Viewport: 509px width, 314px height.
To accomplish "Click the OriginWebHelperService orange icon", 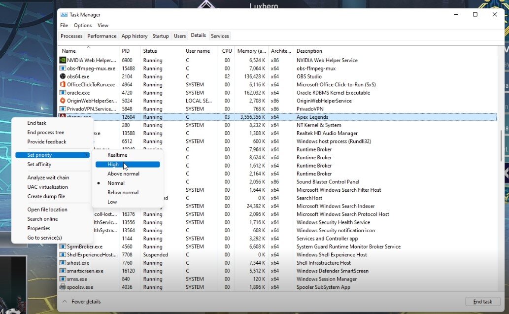I will [63, 101].
